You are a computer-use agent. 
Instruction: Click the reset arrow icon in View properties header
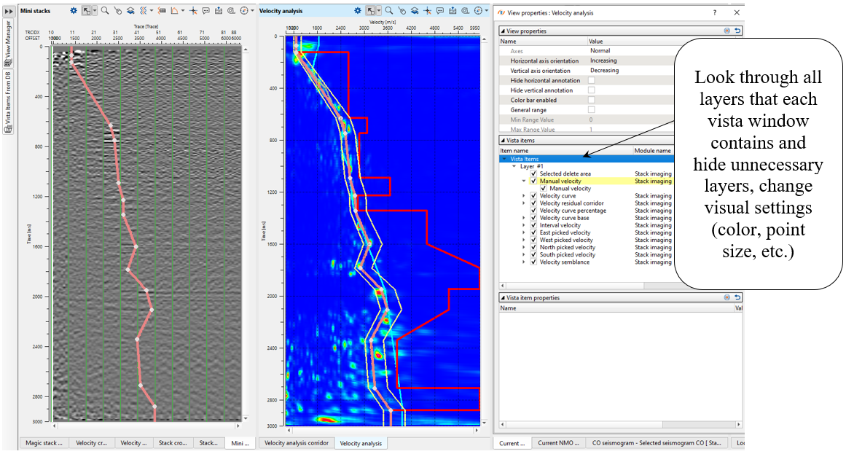pos(737,31)
